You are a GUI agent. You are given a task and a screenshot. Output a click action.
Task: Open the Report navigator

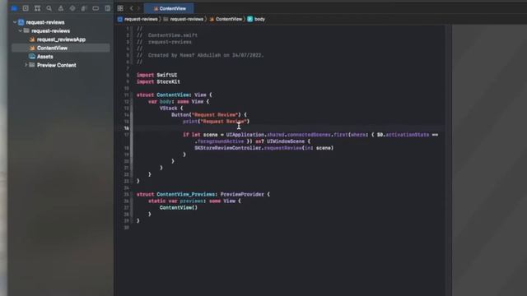click(x=108, y=8)
